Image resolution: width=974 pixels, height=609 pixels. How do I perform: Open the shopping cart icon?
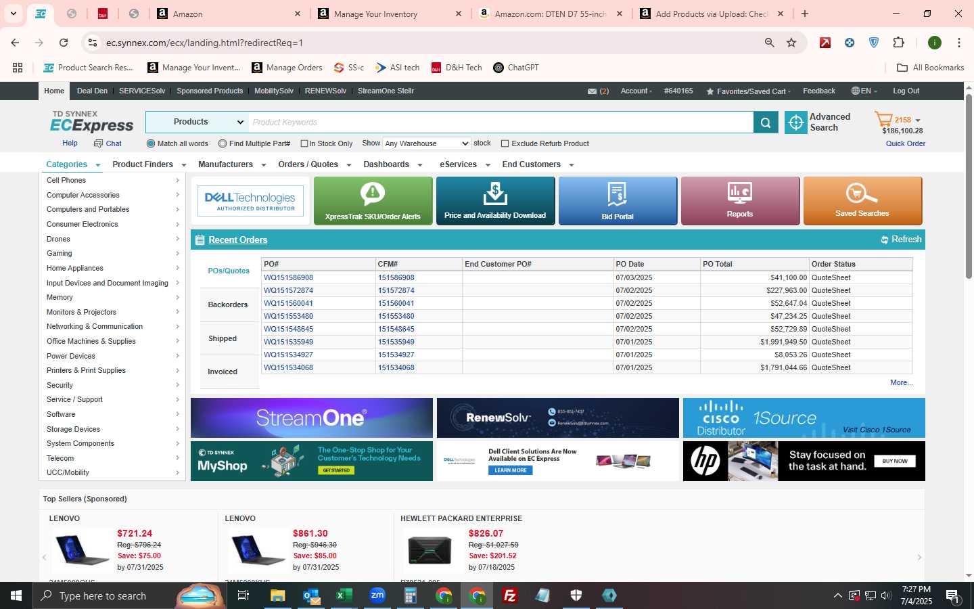coord(883,120)
